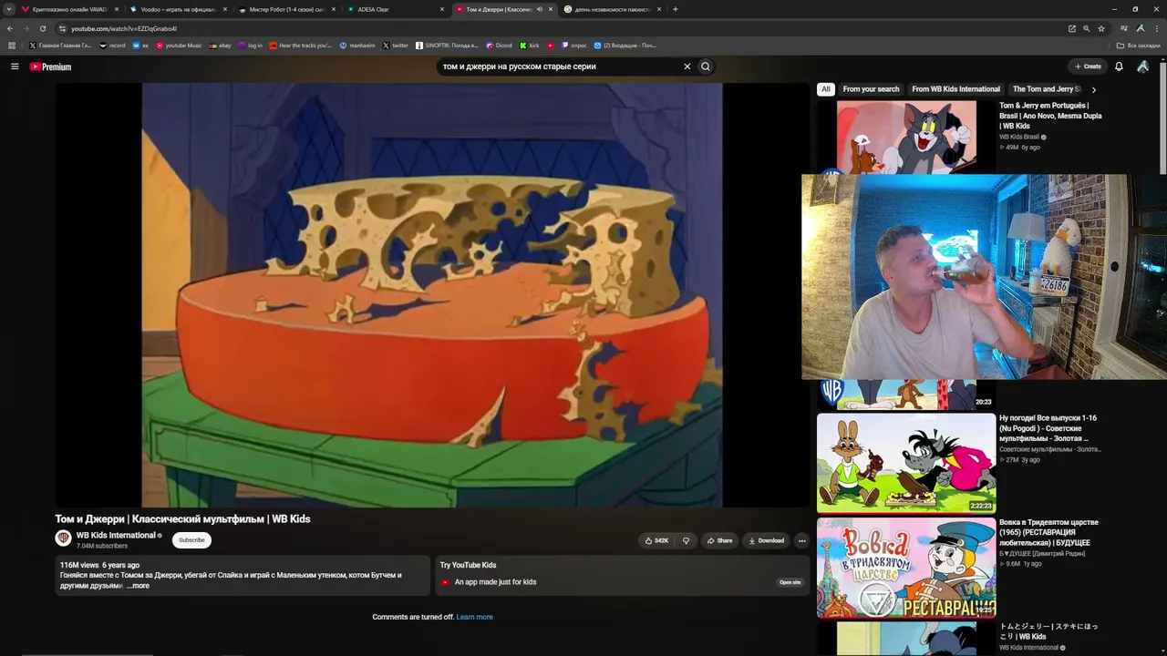Open the Вовка в Тридевятом царстве title

point(1048,532)
